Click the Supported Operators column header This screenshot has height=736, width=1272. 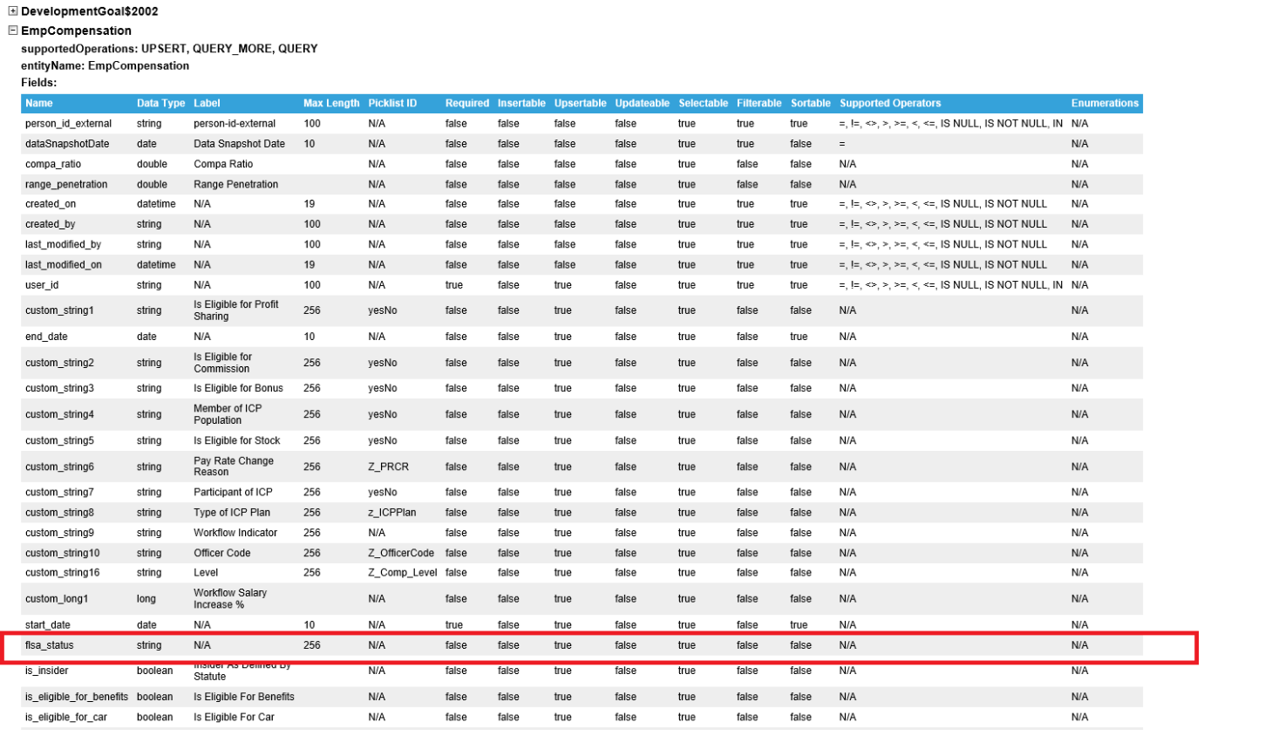coord(890,103)
